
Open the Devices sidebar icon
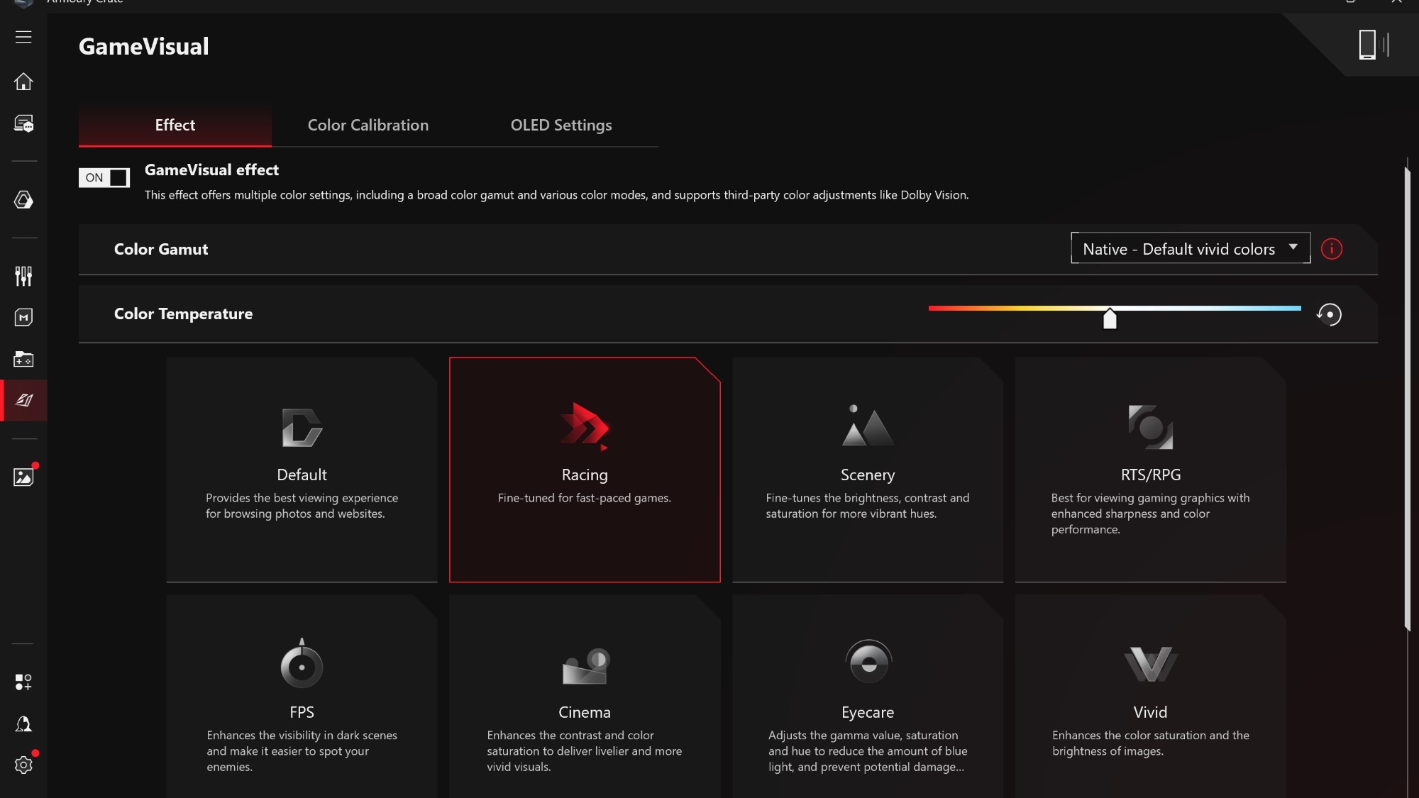(23, 123)
